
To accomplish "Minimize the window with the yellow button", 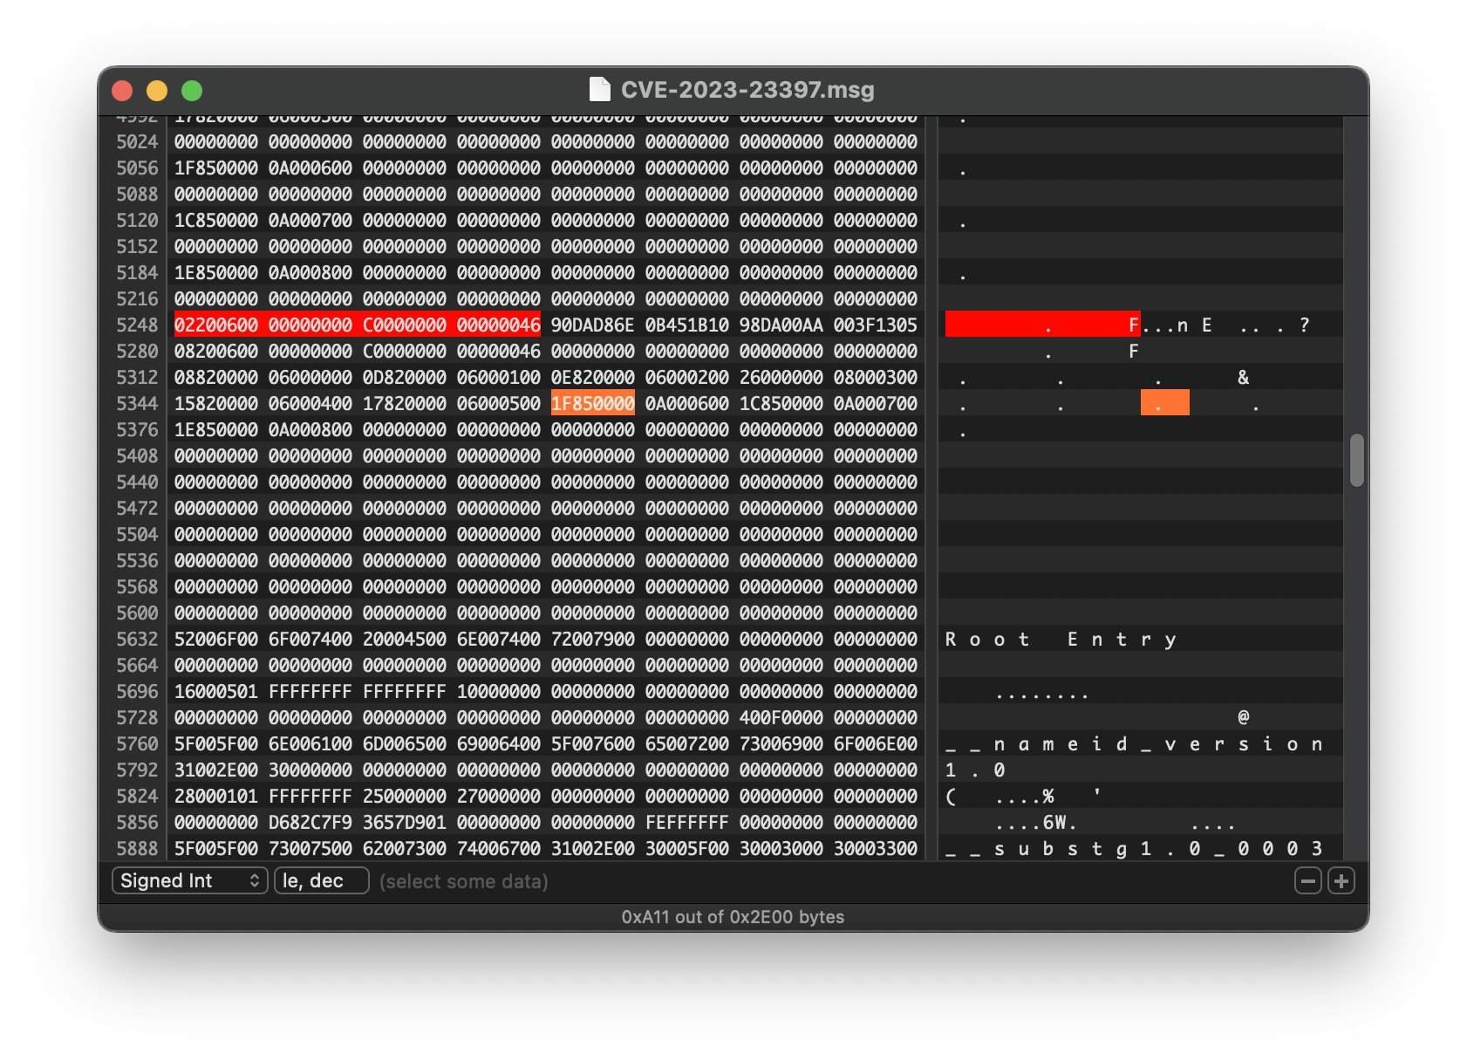I will pyautogui.click(x=157, y=91).
